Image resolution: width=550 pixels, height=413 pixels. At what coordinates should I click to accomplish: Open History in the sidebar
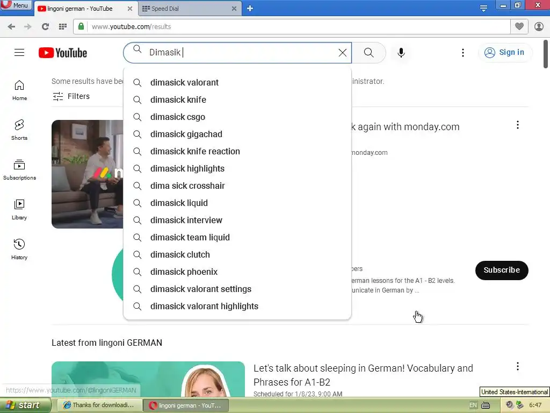coord(19,250)
